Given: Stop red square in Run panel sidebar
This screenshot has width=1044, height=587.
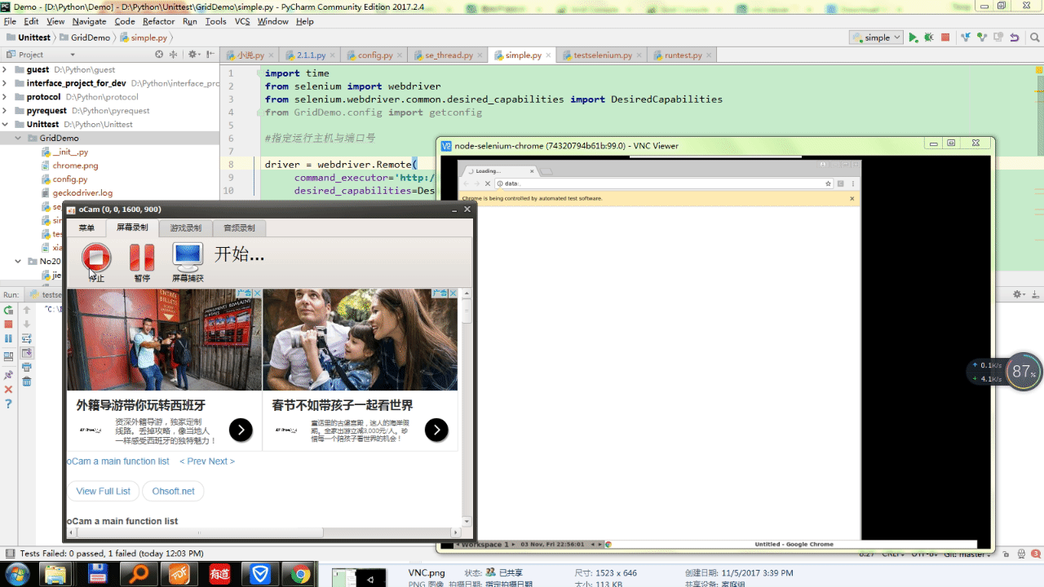Looking at the screenshot, I should 8,324.
